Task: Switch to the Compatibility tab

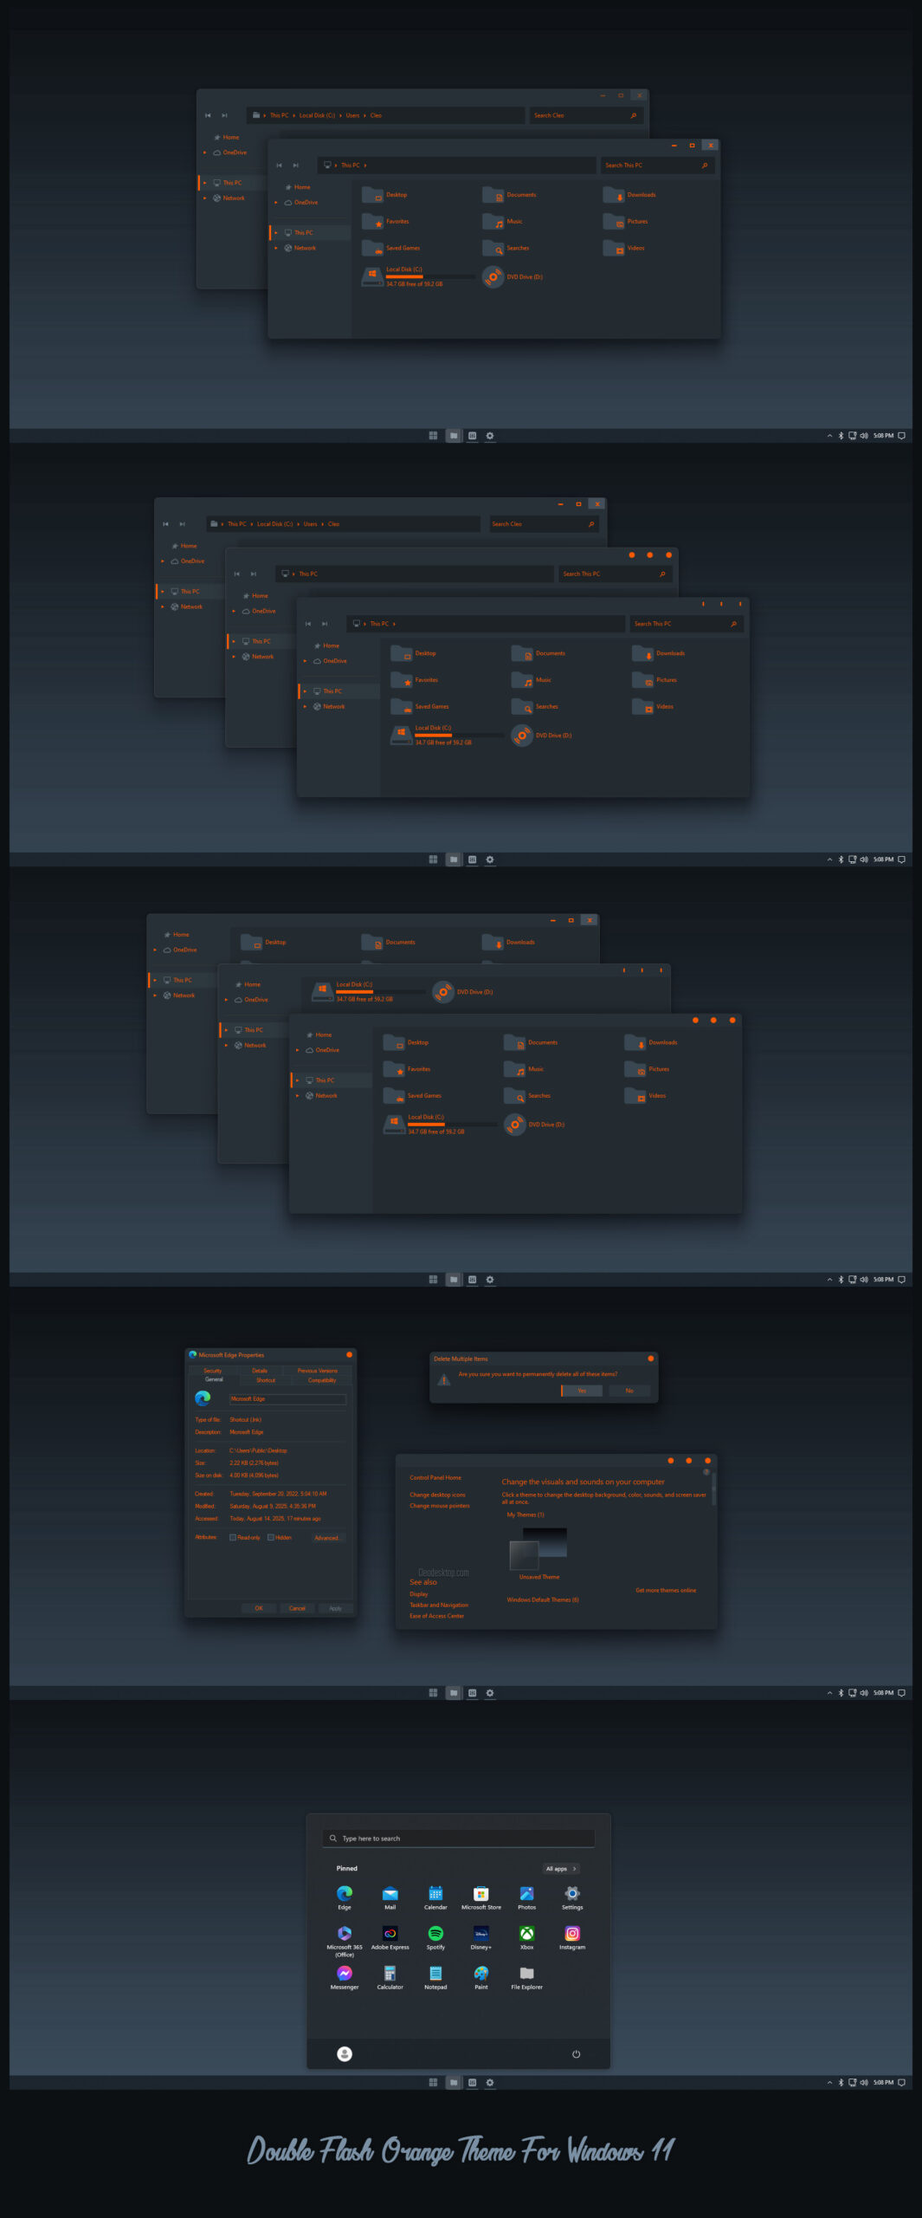Action: click(x=322, y=1379)
